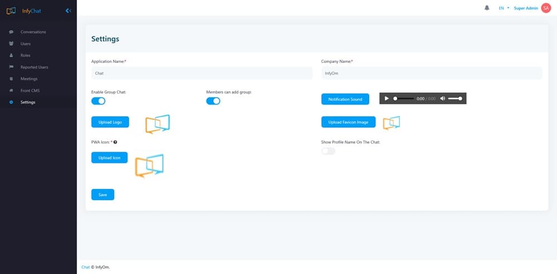Open the notifications bell
The image size is (557, 274).
487,8
